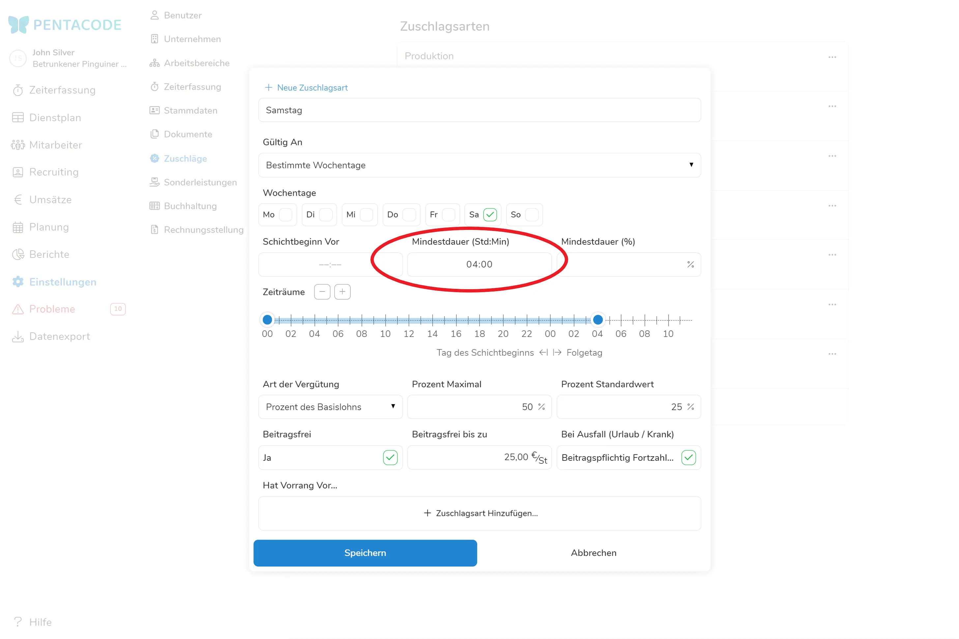Click the Speichern button
Viewport: 959px width, 639px height.
tap(365, 553)
